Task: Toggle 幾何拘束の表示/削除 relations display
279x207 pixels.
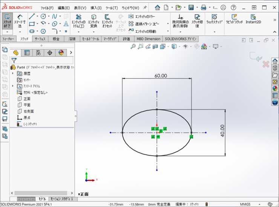Action: pos(180,21)
